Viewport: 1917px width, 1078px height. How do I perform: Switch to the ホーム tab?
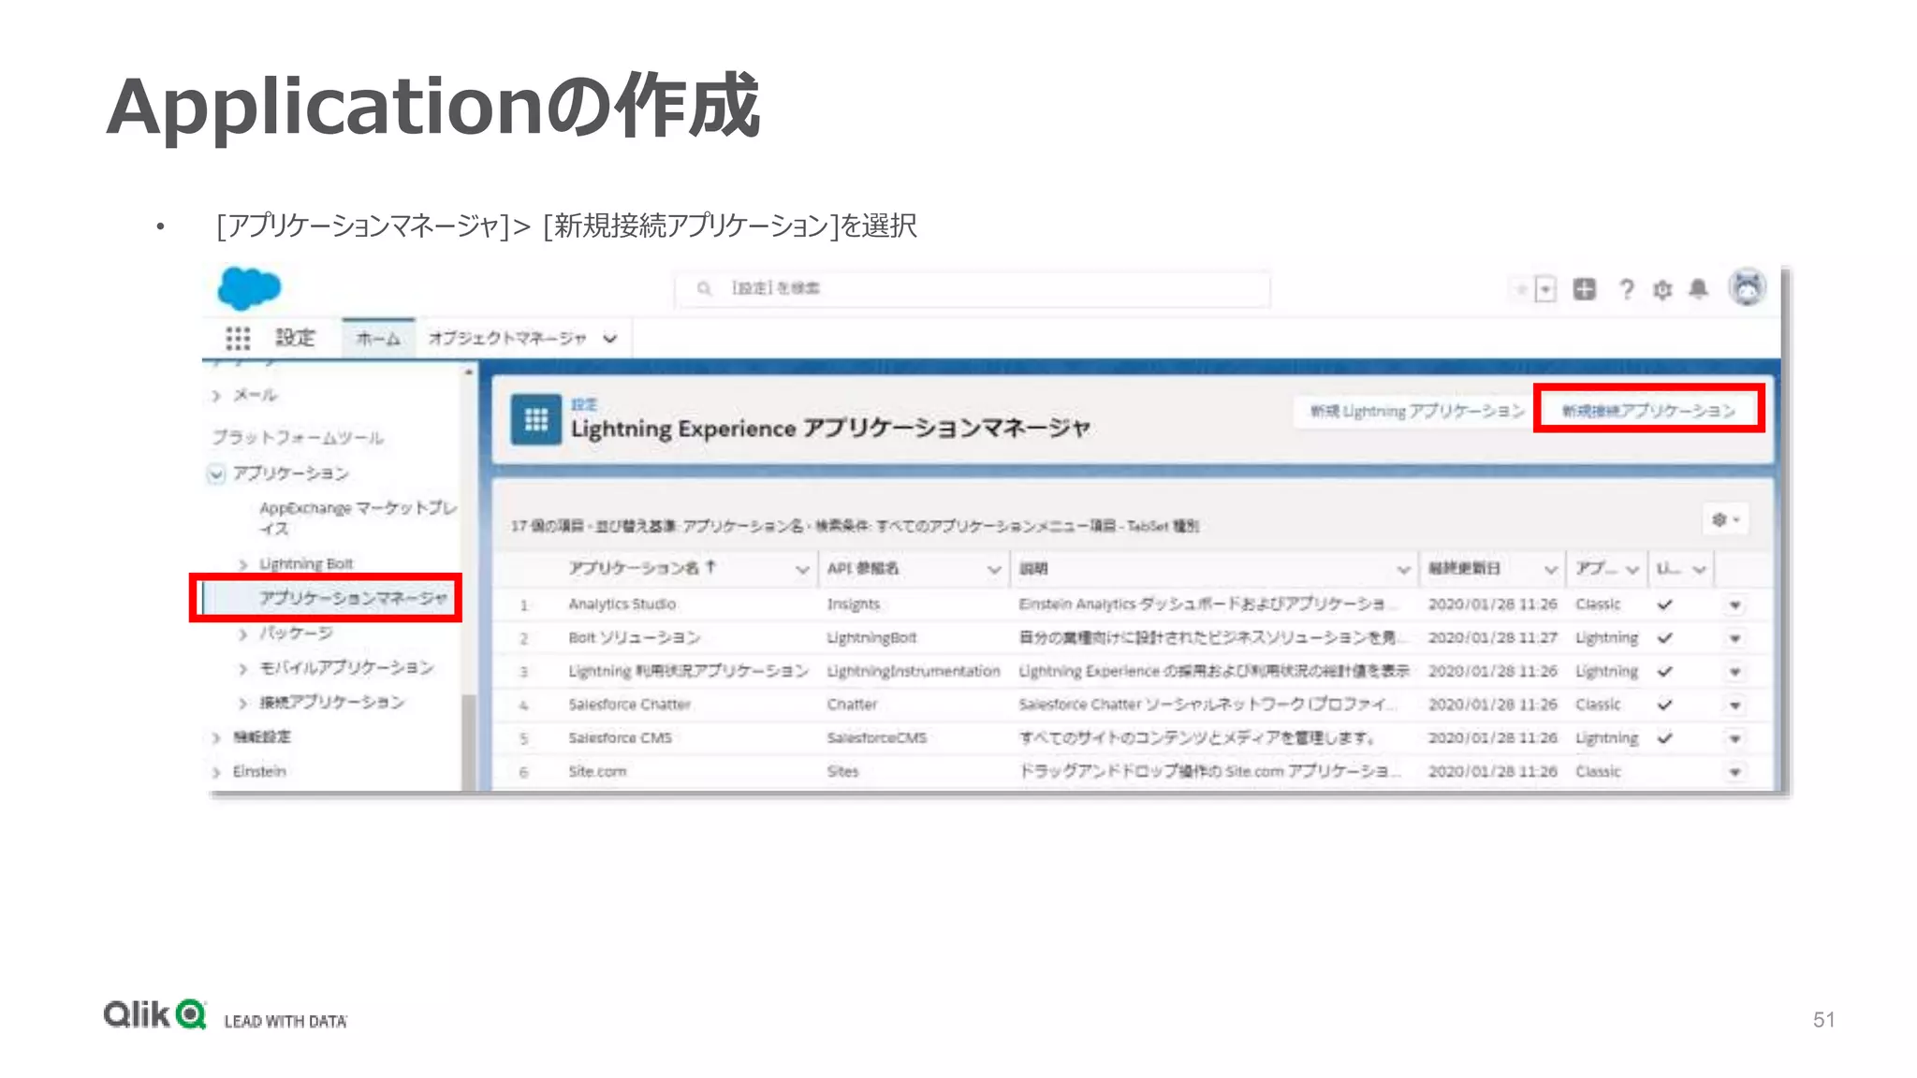[378, 339]
